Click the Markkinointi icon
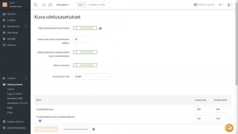Image resolution: width=238 pixels, height=134 pixels. pos(4,26)
